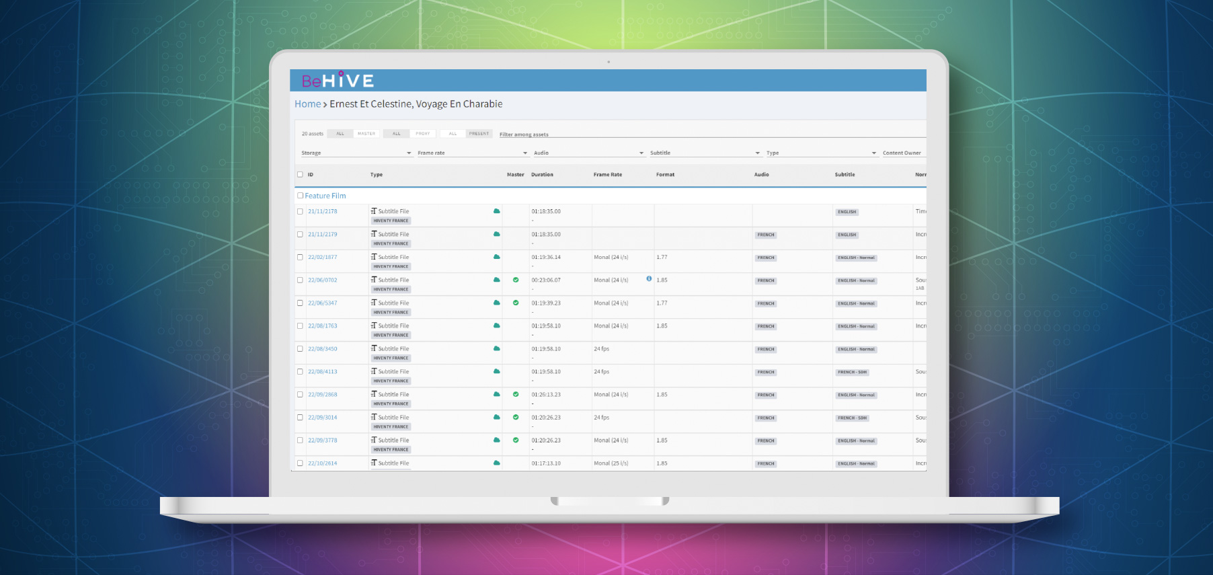
Task: Check the box for asset 21/11/2179
Action: coord(300,234)
